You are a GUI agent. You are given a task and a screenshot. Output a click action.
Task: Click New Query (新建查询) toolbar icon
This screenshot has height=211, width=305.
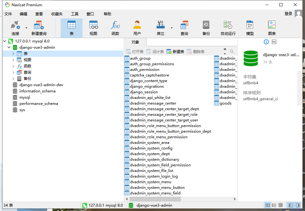point(39,28)
